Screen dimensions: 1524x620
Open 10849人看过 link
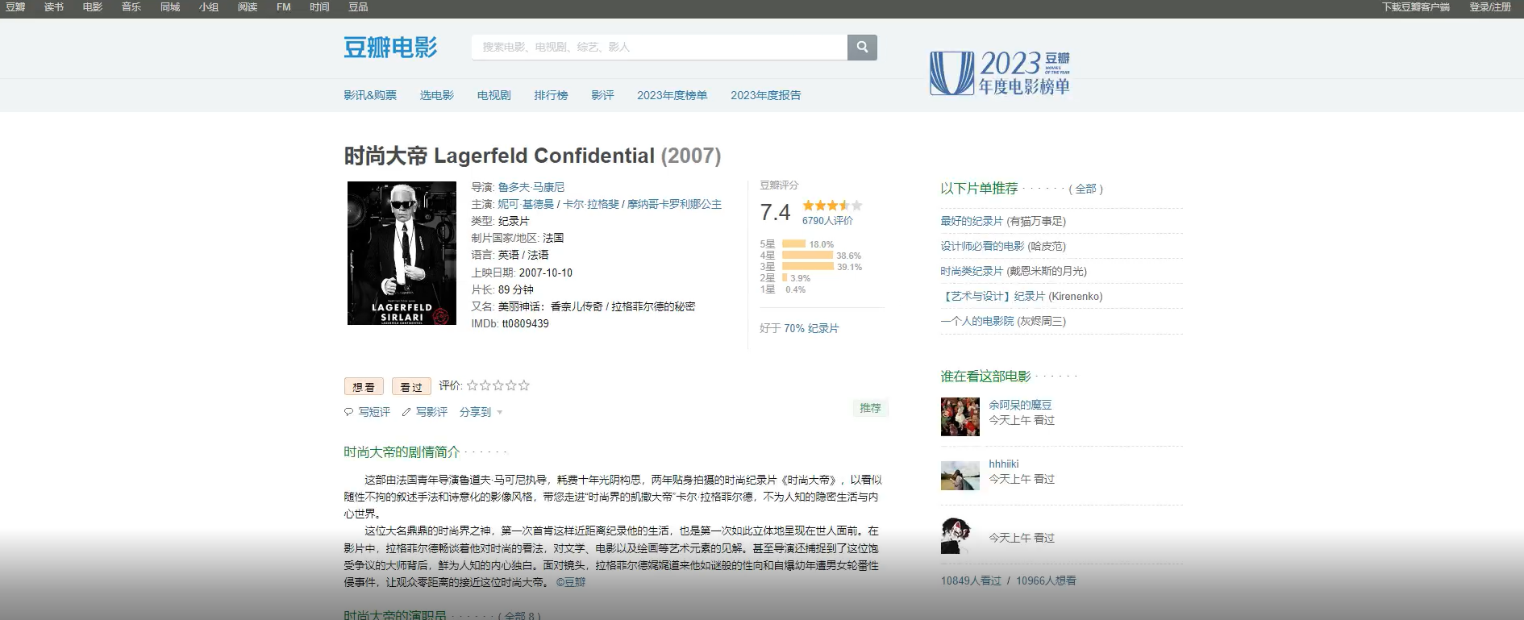tap(971, 580)
